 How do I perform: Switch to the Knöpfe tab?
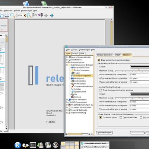[x=117, y=55]
